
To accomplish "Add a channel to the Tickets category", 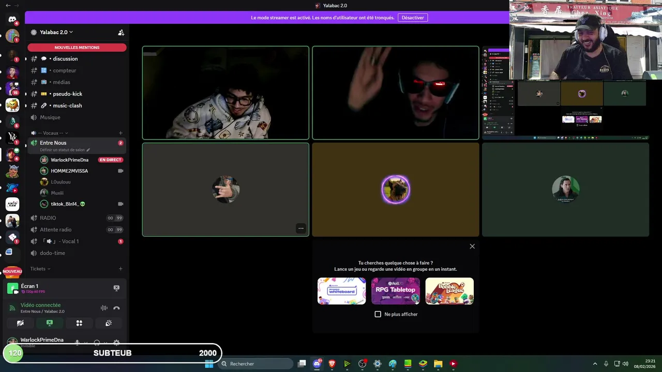I will pyautogui.click(x=121, y=269).
